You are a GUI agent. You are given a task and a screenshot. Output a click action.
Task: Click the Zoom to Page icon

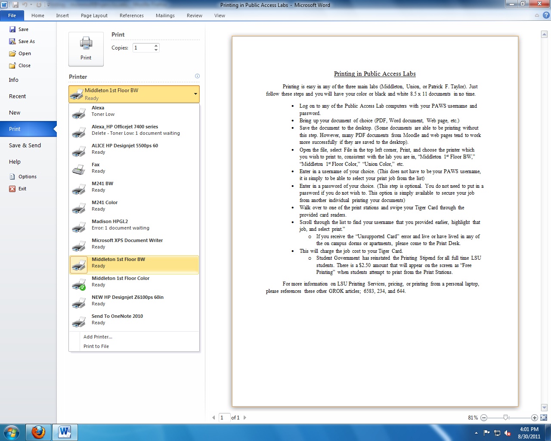pyautogui.click(x=543, y=417)
